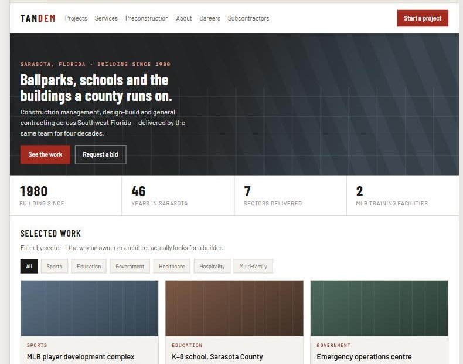Open the MLB player development complex image
Viewport: 463px width, 364px height.
pyautogui.click(x=90, y=308)
